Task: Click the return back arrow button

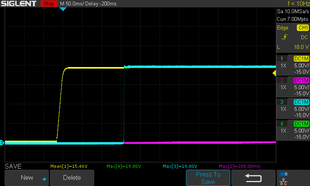Action: tap(253, 178)
